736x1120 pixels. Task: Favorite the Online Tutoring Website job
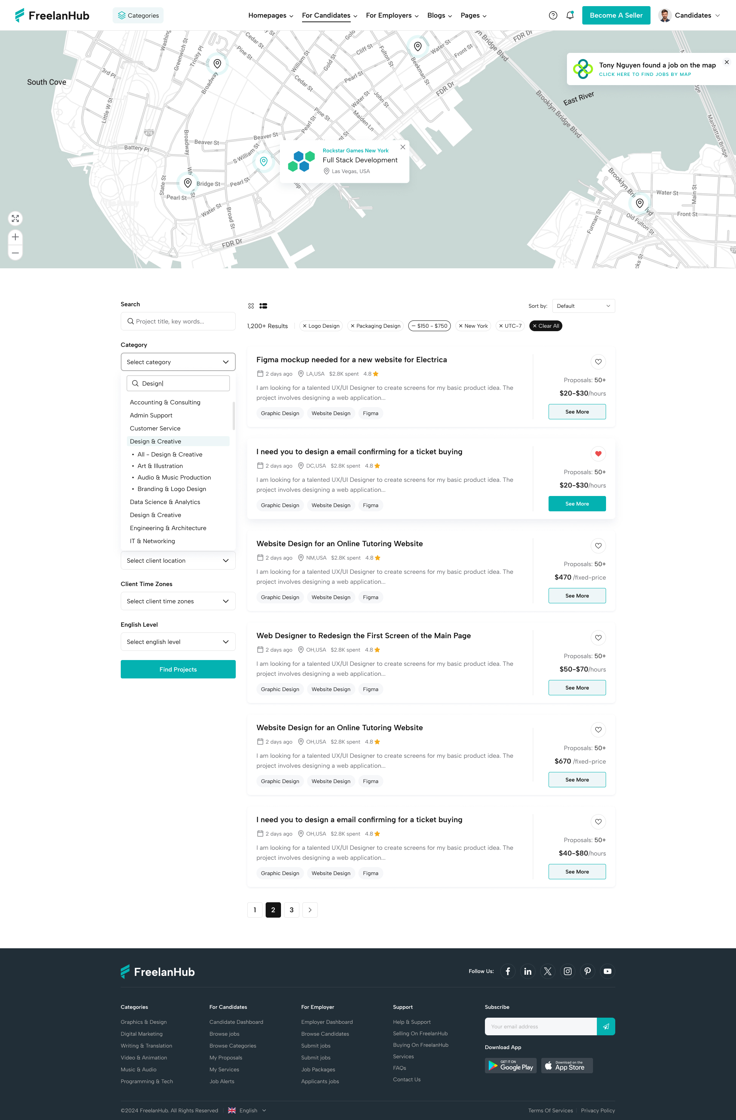coord(598,546)
